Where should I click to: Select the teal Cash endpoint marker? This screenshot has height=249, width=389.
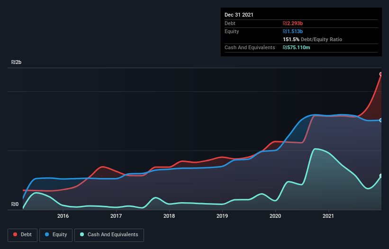click(x=381, y=176)
